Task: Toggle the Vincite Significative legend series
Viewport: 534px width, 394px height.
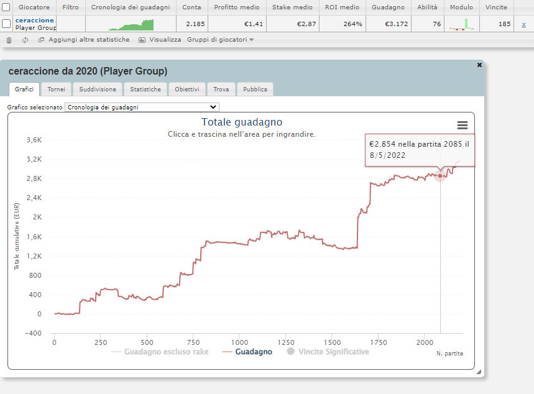Action: 328,352
